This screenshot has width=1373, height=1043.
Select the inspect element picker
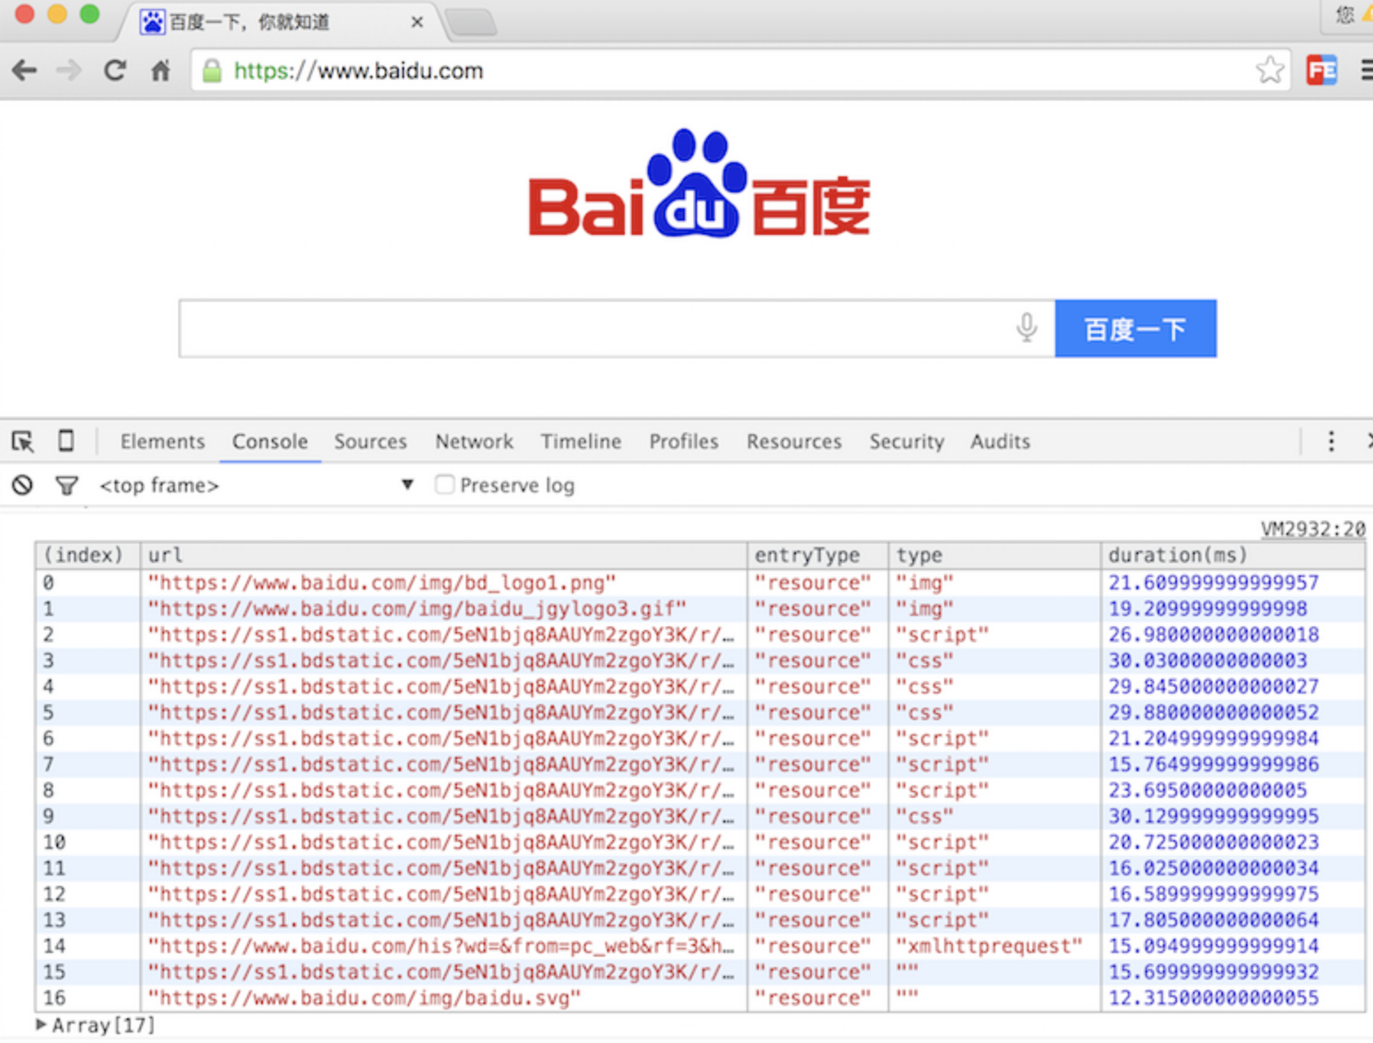coord(23,441)
